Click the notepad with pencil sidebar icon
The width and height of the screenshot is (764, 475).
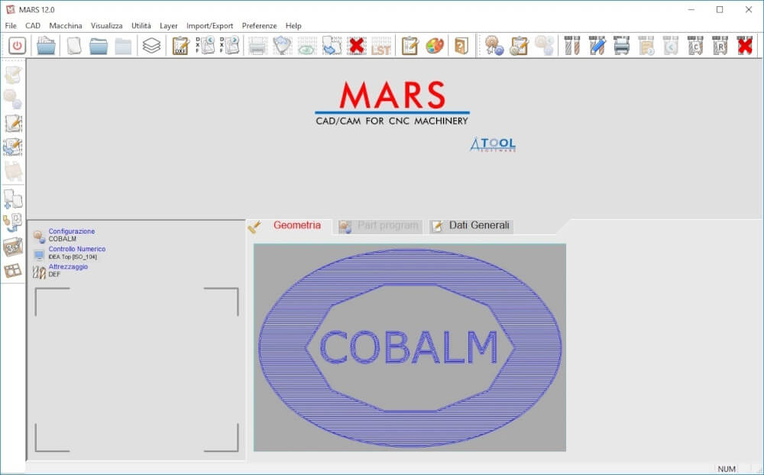click(x=13, y=123)
